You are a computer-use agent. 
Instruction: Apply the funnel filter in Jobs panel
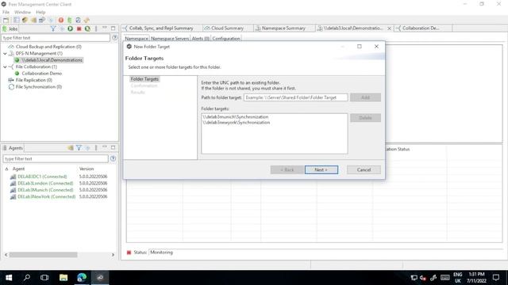coord(53,28)
